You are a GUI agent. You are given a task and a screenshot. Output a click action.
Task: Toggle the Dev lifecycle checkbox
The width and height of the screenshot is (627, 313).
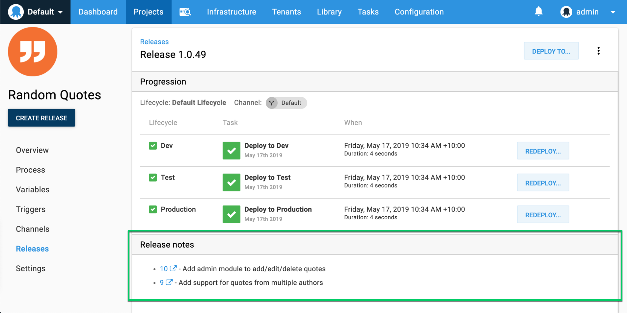coord(153,145)
